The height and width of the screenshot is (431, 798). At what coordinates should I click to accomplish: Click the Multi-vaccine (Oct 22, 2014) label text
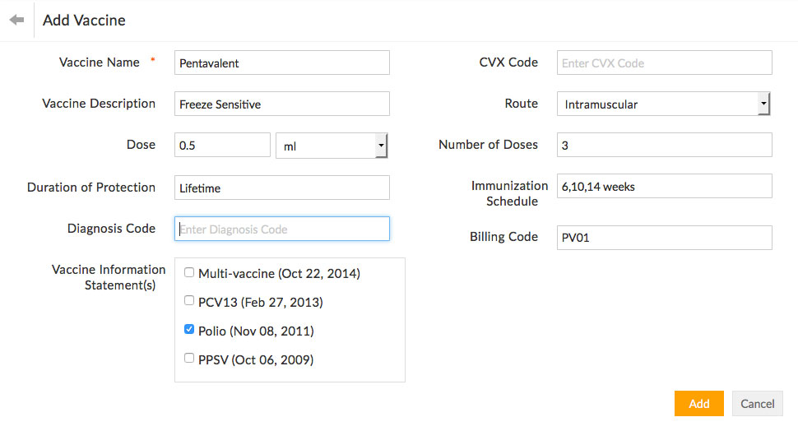point(279,273)
